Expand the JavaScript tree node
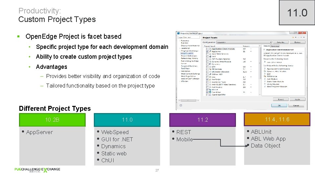This screenshot has width=315, height=177. [180, 48]
